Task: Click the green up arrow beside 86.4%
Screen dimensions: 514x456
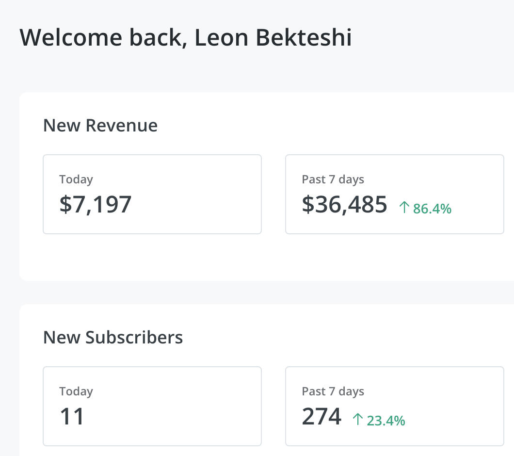Action: coord(404,208)
